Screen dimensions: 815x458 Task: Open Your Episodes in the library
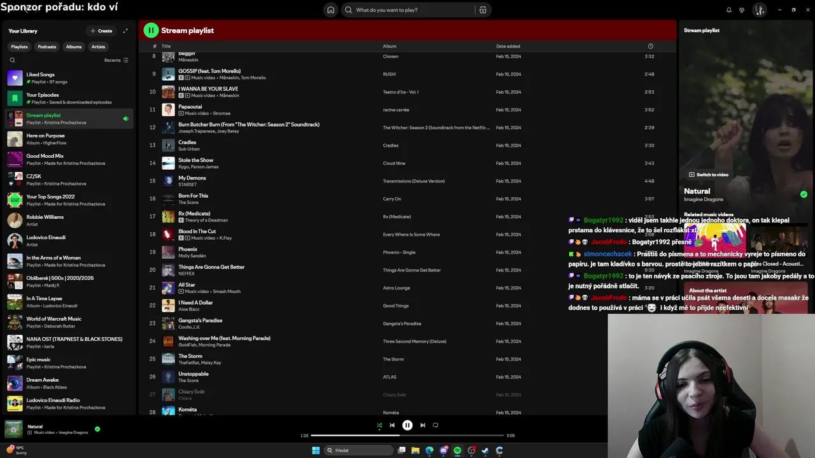coord(69,98)
